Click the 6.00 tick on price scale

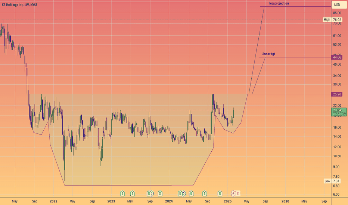337,194
